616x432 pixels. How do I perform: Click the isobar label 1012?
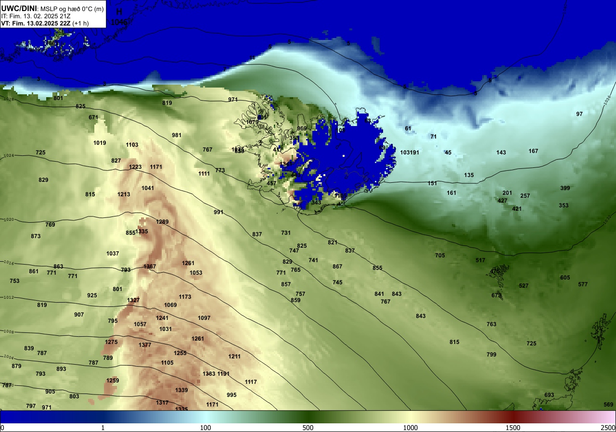click(9, 297)
